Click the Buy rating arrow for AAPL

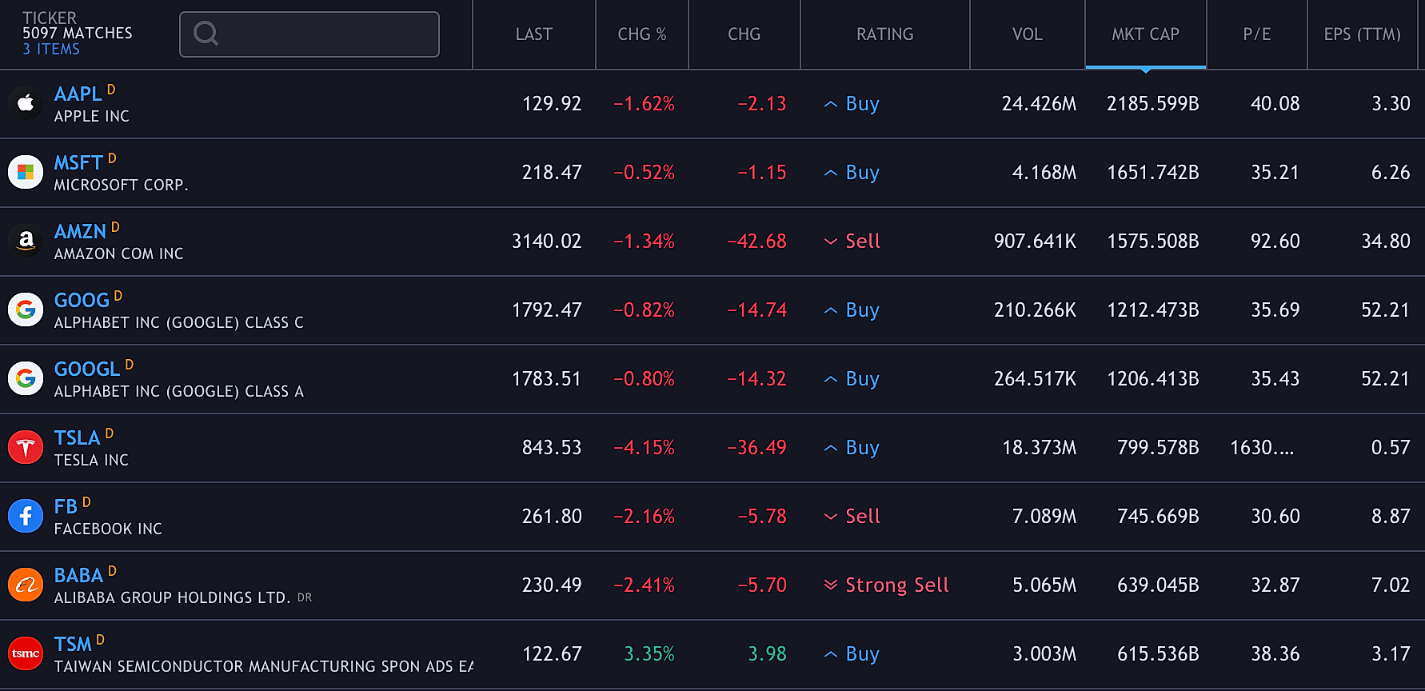[x=831, y=104]
